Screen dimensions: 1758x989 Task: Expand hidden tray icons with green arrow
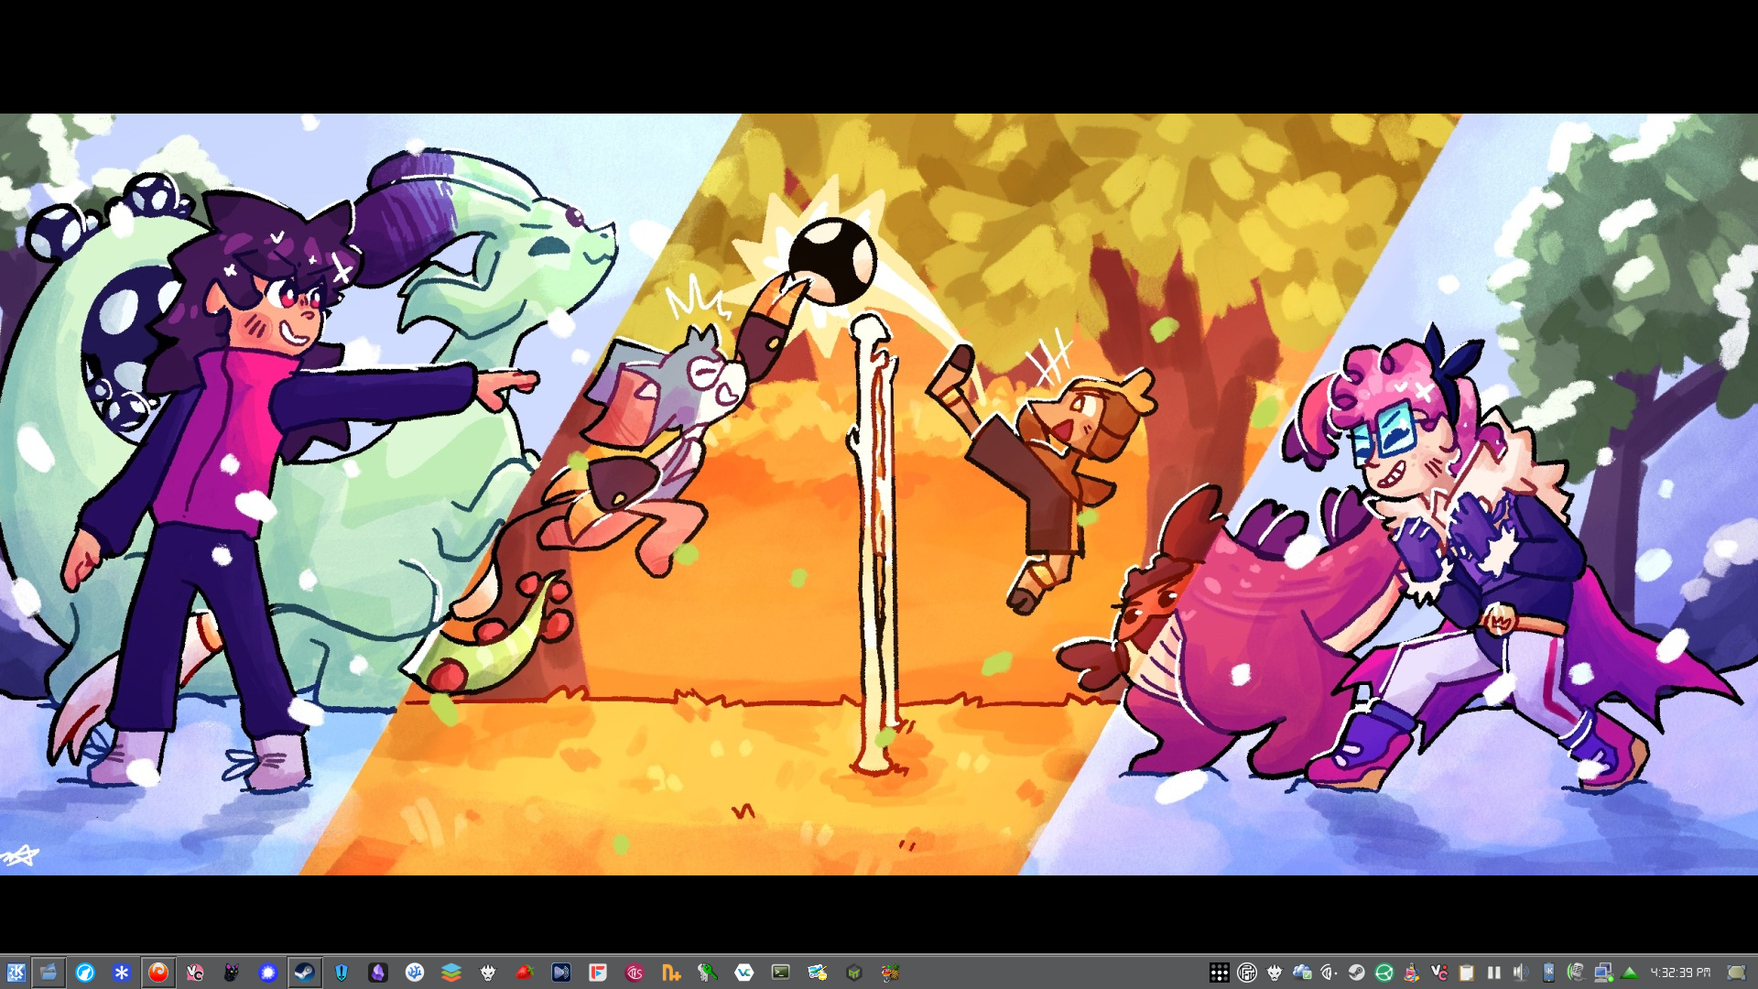click(x=1630, y=973)
